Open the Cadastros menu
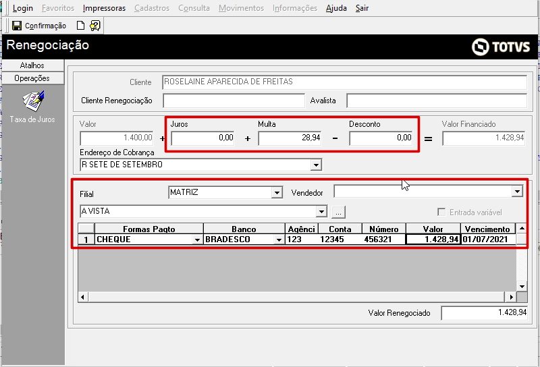Viewport: 540px width, 367px height. [x=152, y=8]
